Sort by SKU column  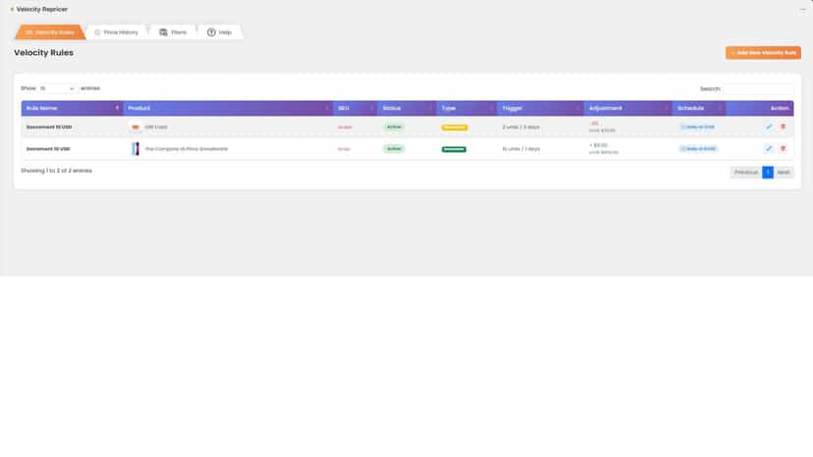pos(355,108)
